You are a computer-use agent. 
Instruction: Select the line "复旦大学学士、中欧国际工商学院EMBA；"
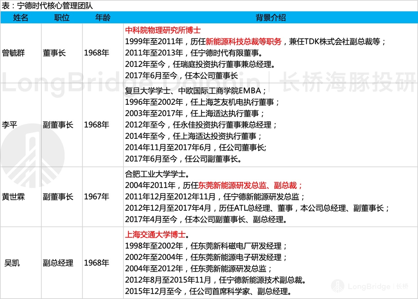(x=196, y=91)
